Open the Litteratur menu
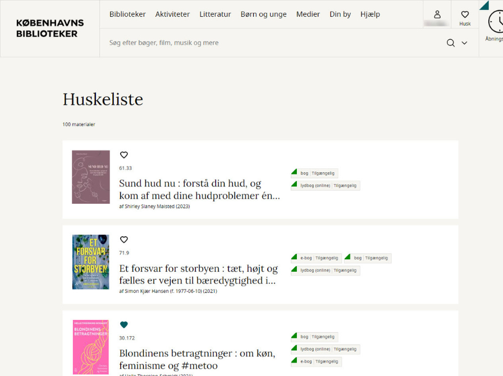503x376 pixels. tap(215, 14)
